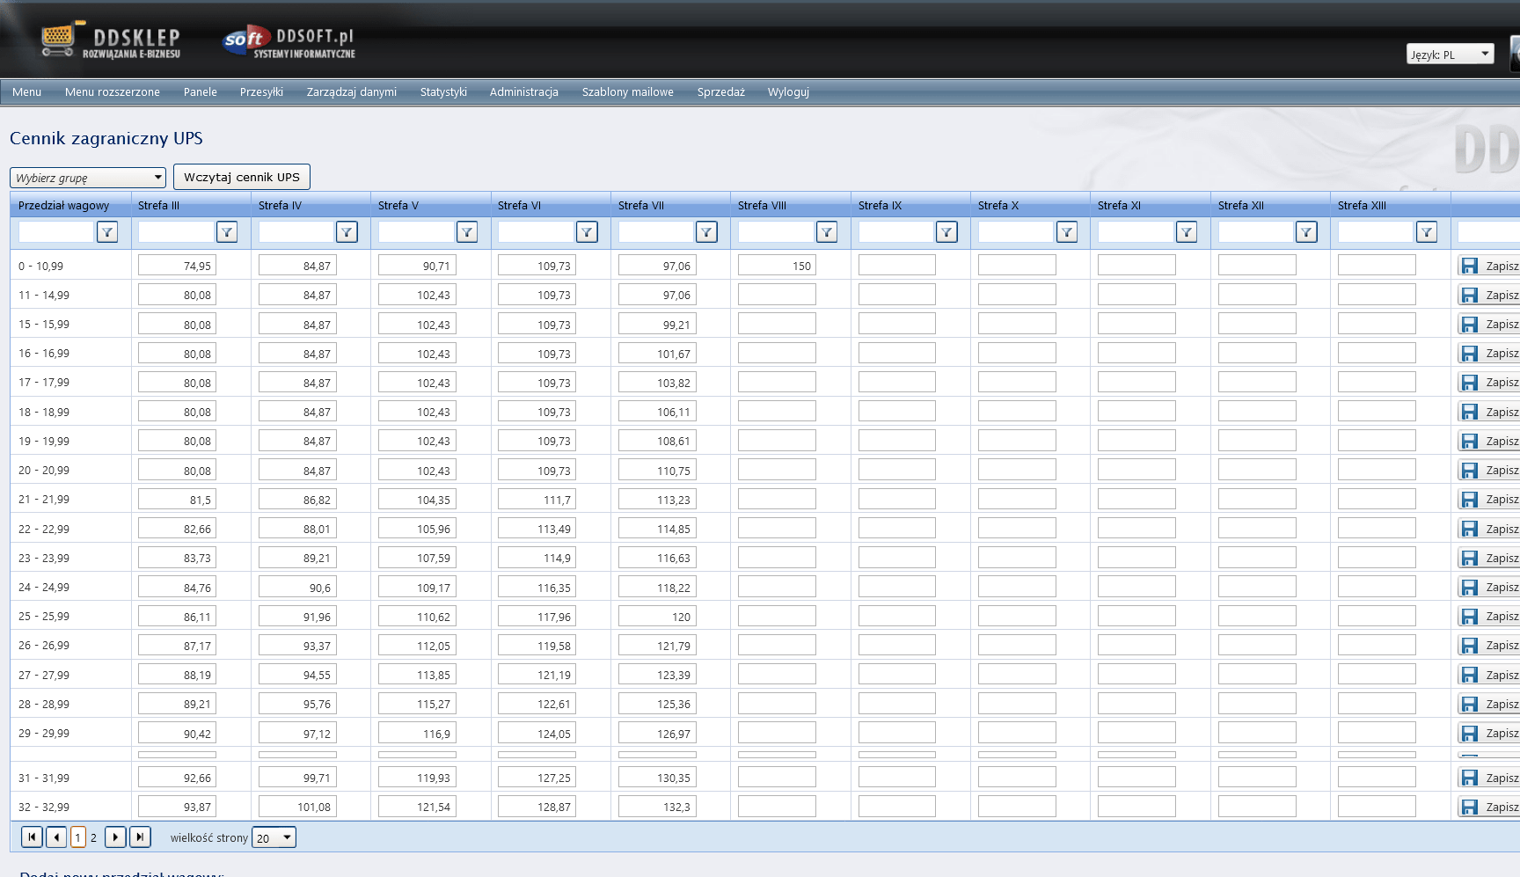The height and width of the screenshot is (877, 1520).
Task: Click filter icon for Strefa XIII column
Action: (1427, 232)
